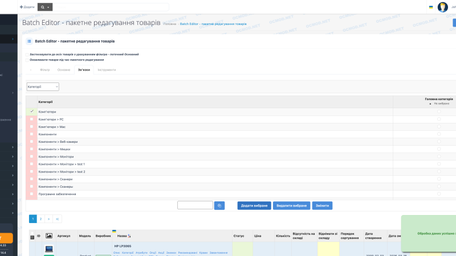Click the '+ Додати' add button
This screenshot has width=456, height=256.
click(x=27, y=7)
